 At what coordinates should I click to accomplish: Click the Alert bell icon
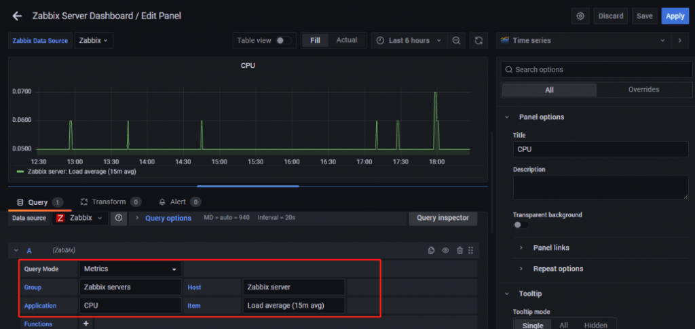(x=162, y=202)
